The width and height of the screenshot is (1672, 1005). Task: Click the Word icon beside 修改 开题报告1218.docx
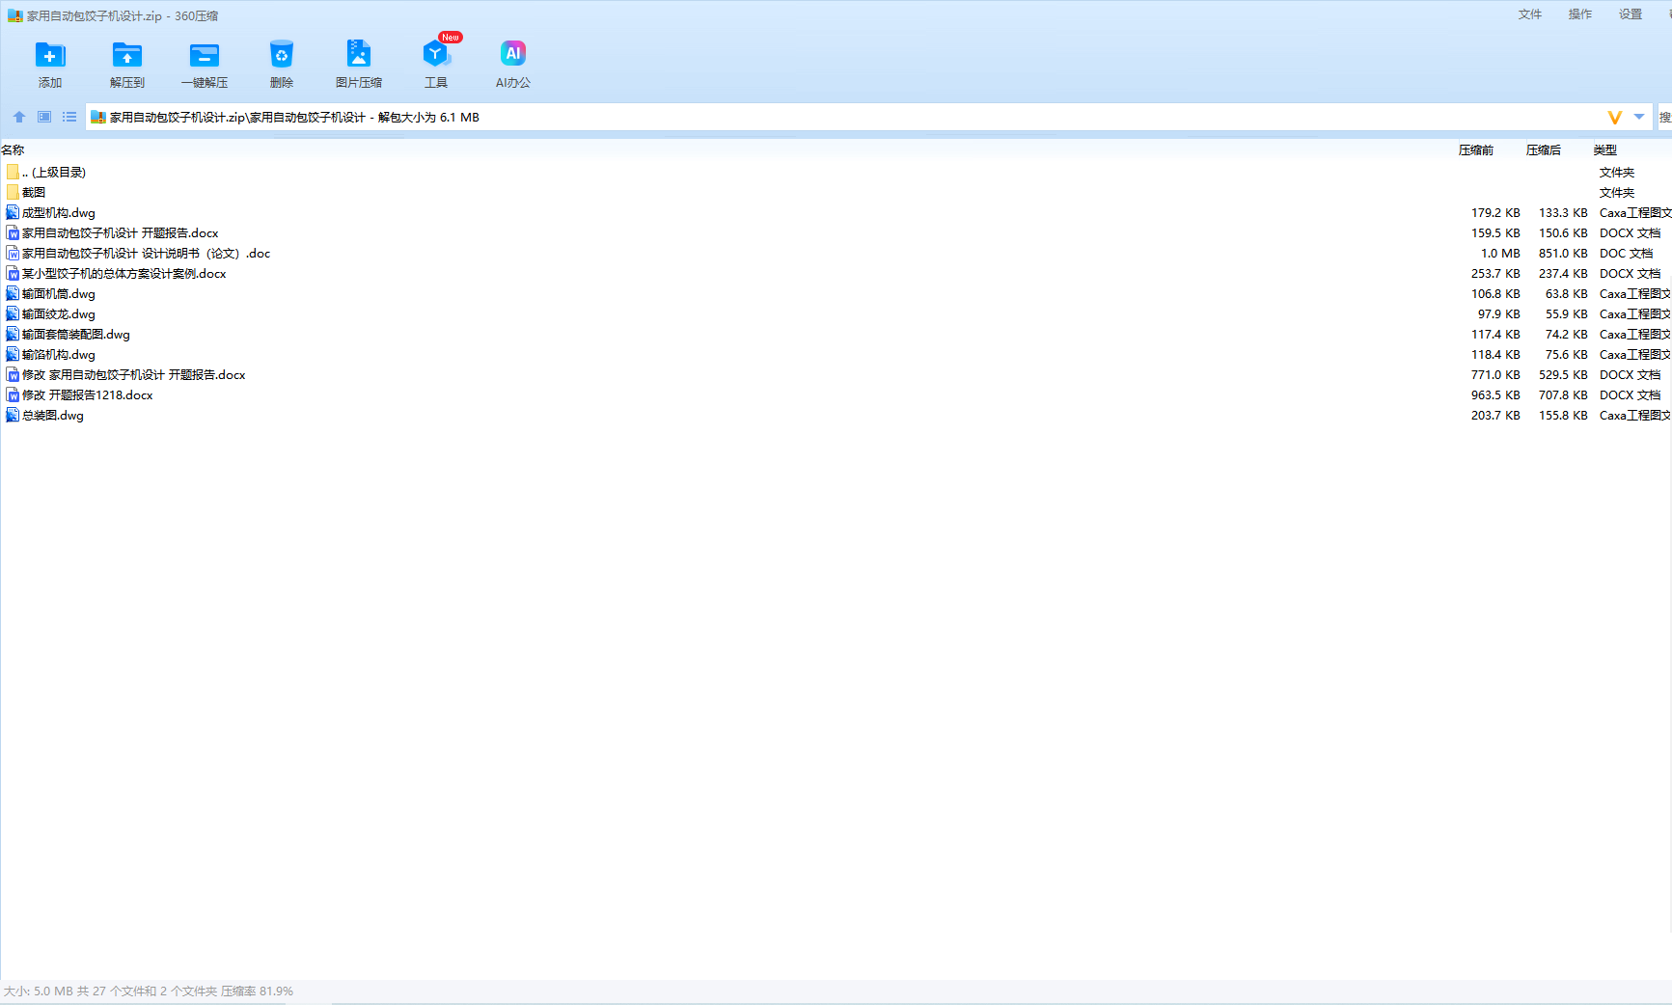pos(13,394)
